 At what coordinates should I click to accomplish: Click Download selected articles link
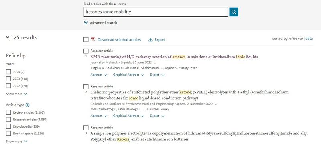(x=119, y=39)
